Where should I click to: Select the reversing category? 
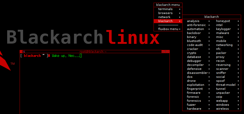226,65
